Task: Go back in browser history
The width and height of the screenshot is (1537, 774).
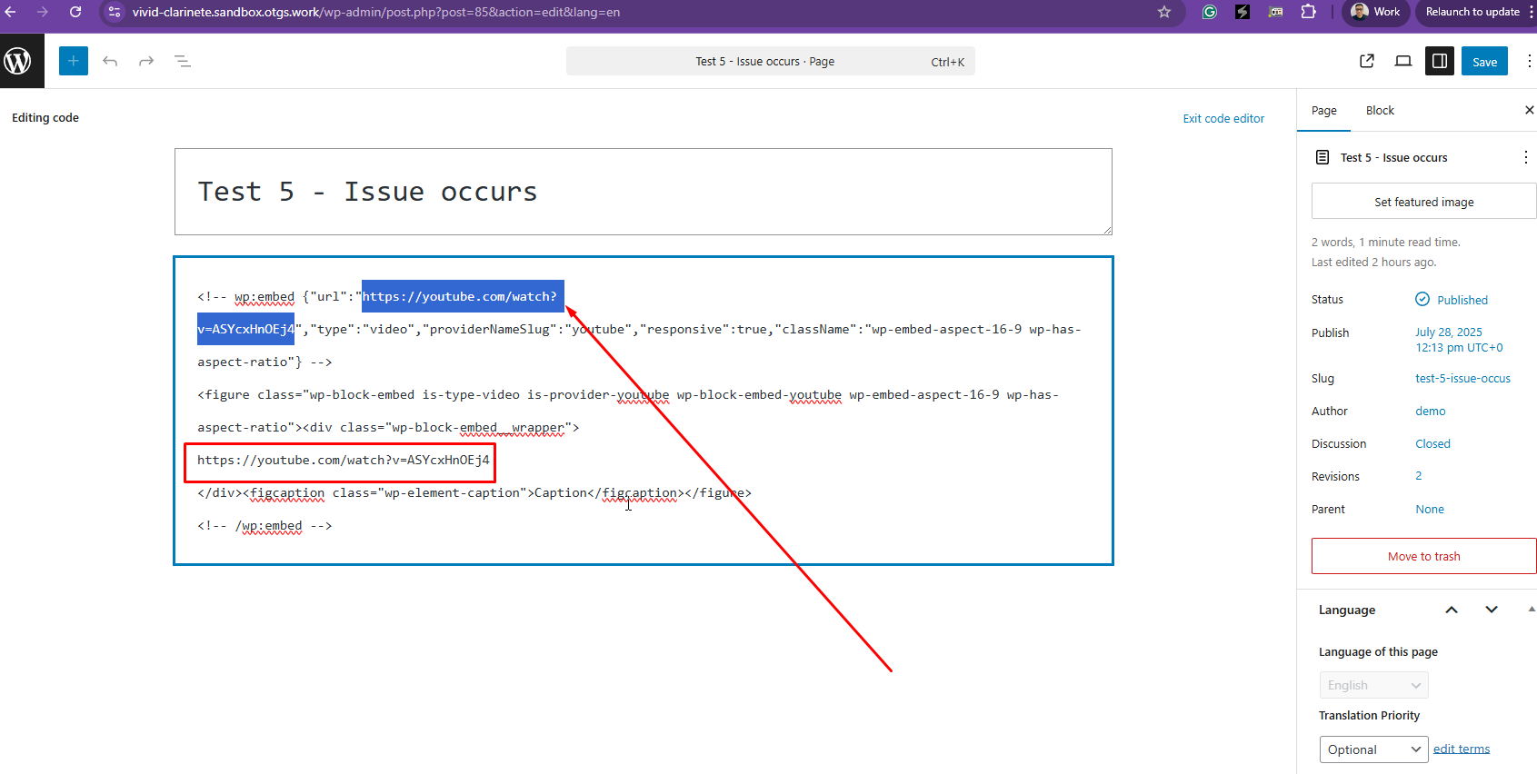Action: (x=11, y=12)
